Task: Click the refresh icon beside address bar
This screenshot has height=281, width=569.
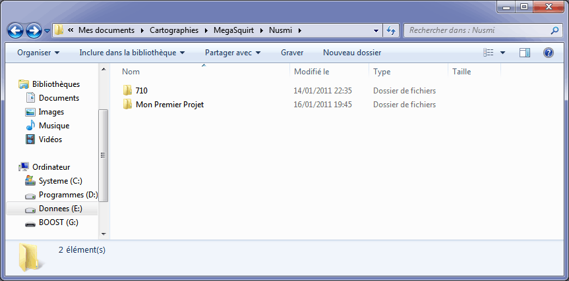Action: [x=391, y=30]
